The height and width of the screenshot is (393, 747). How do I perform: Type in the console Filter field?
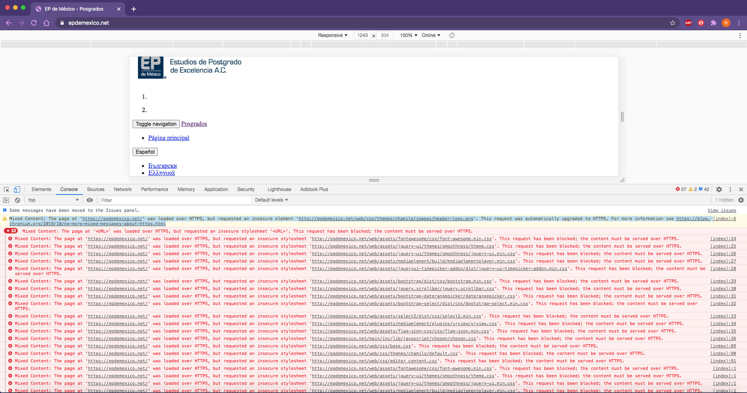(x=175, y=200)
